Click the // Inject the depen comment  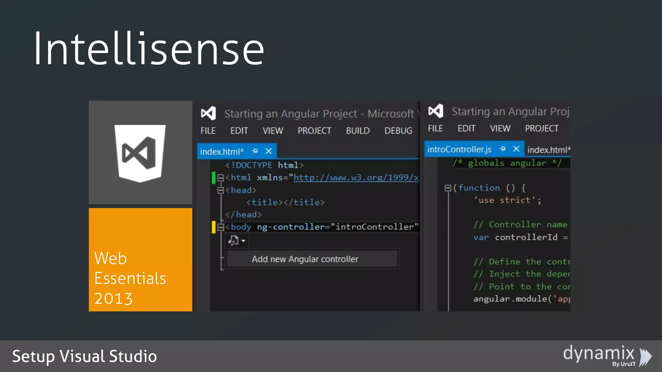click(x=522, y=274)
